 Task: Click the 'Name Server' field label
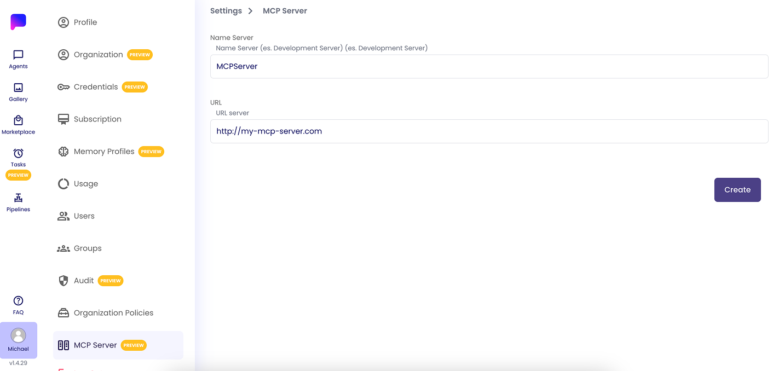pos(232,38)
